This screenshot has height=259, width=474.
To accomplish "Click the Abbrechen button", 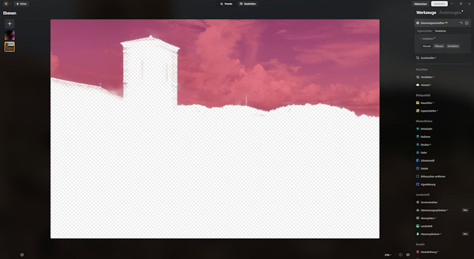I will (420, 4).
